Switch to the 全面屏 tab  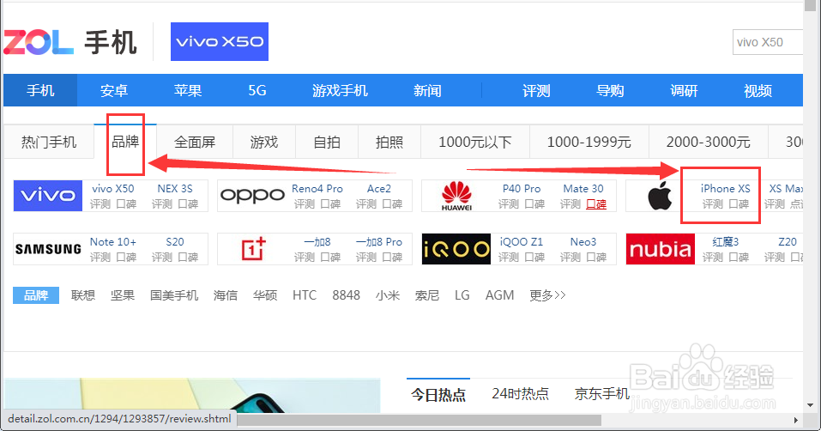[x=195, y=142]
